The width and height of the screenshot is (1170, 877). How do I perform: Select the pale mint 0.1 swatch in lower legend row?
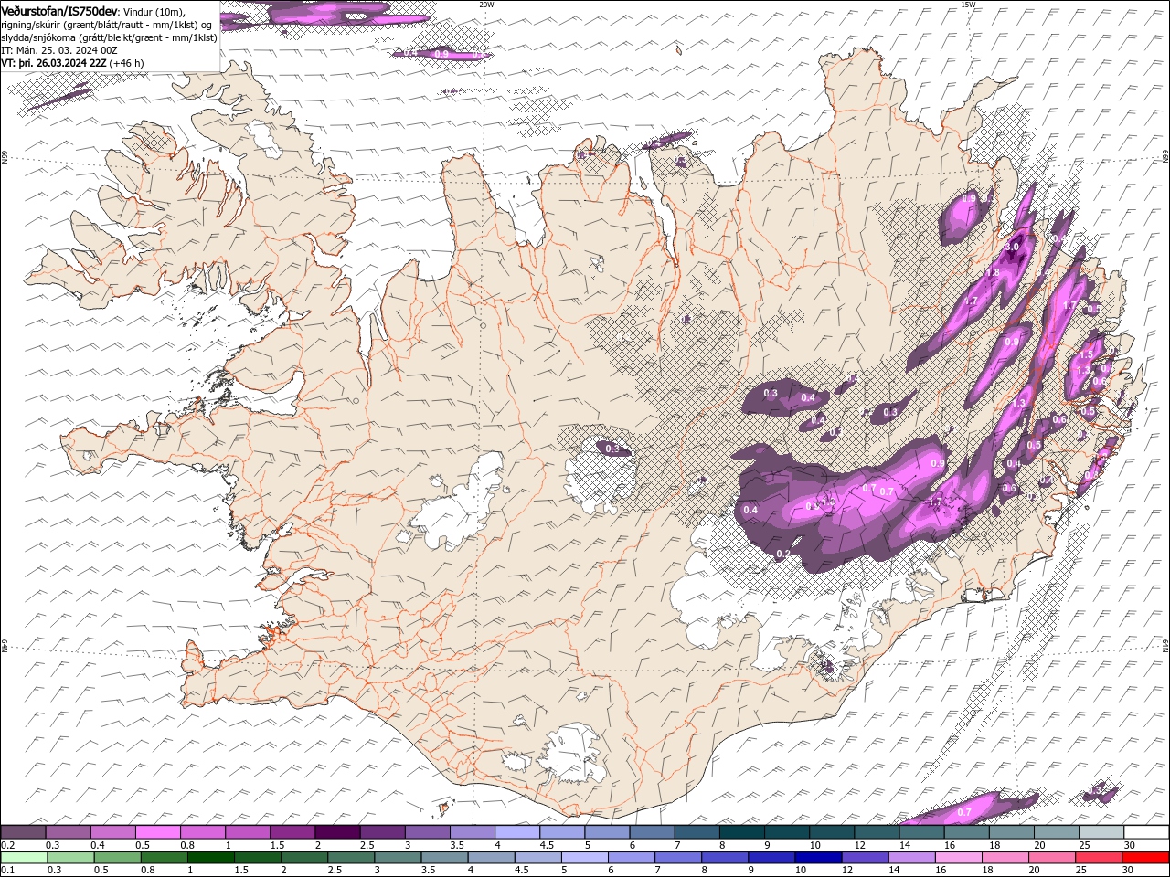(x=24, y=858)
